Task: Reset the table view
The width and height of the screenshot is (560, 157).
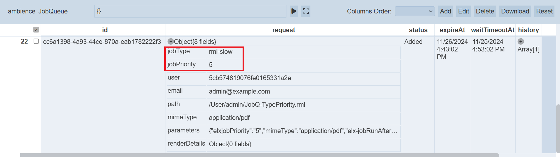Action: (544, 11)
